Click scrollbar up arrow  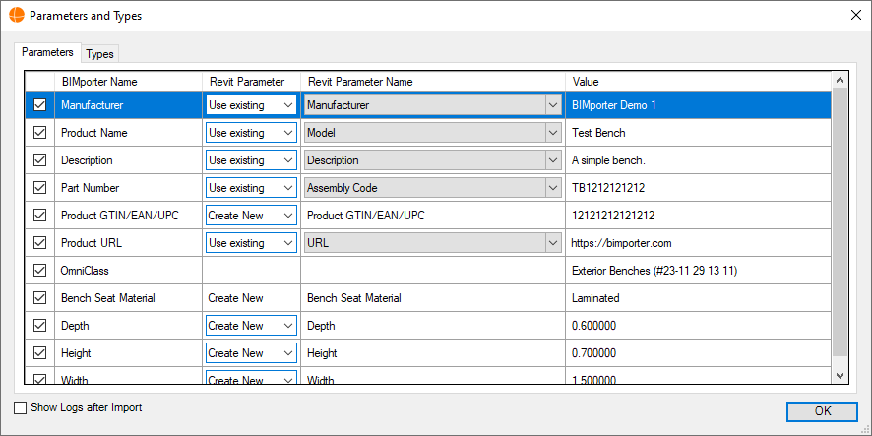pos(840,80)
